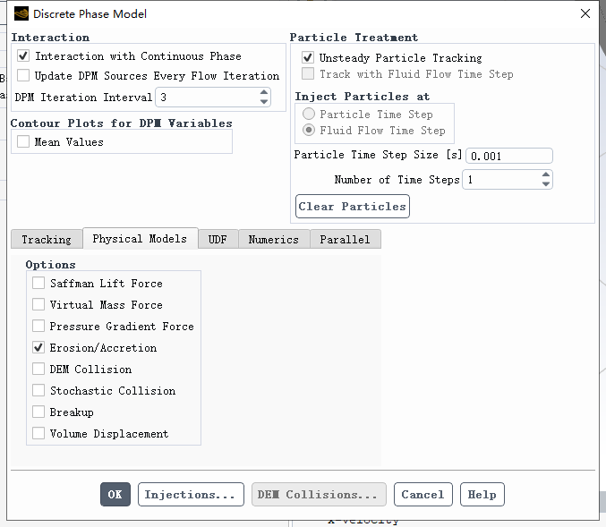
Task: Open the Injections dialog button
Action: [x=191, y=494]
